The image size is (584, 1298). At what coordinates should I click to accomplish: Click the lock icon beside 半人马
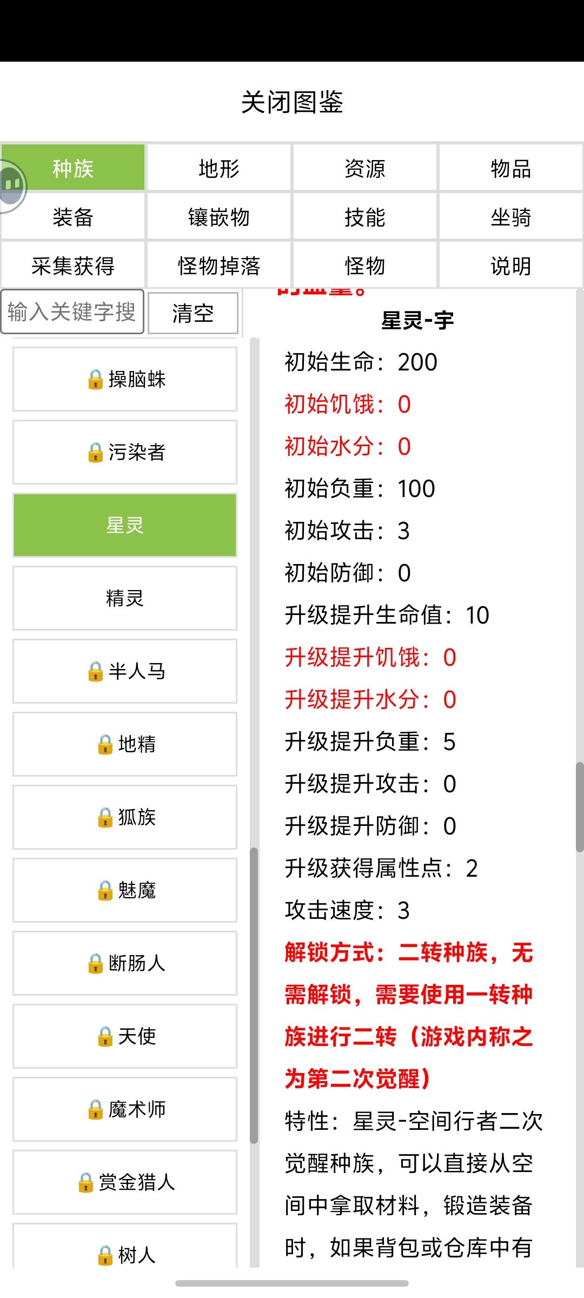pos(95,671)
